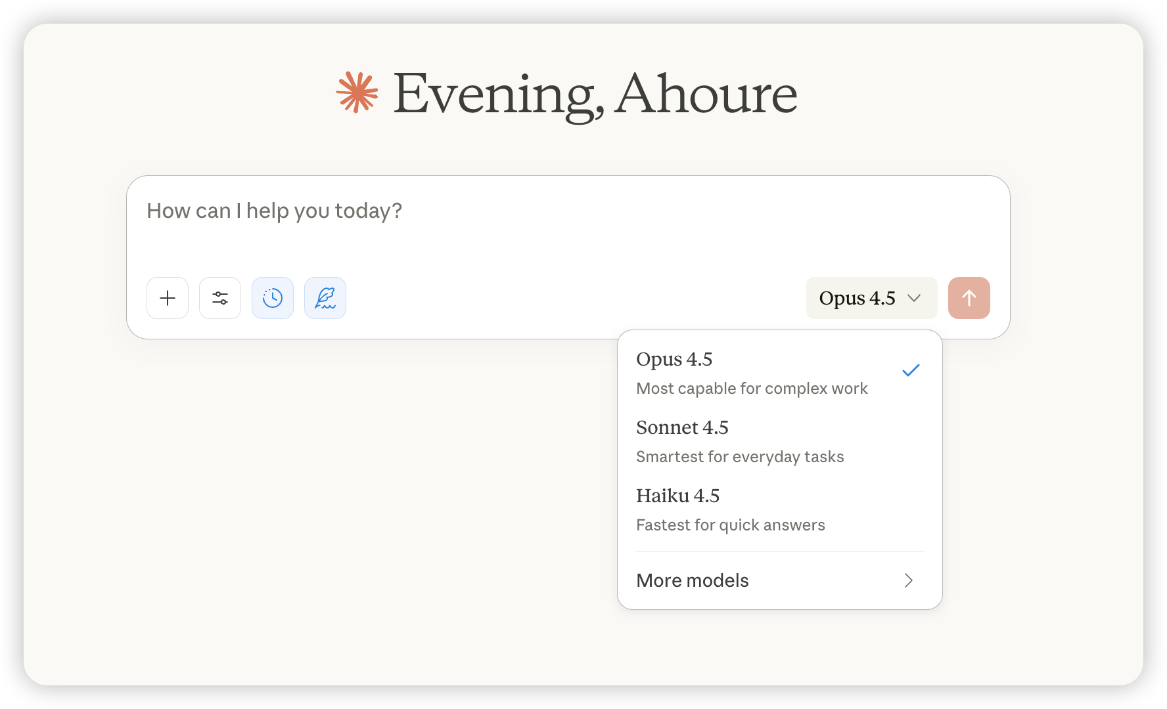Click the blue checkmark beside Opus 4.5
The image size is (1167, 709).
911,370
